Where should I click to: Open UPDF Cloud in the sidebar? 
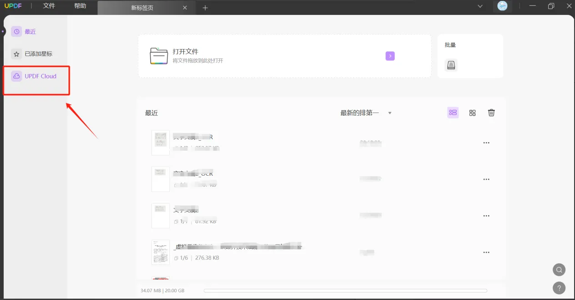pyautogui.click(x=34, y=76)
